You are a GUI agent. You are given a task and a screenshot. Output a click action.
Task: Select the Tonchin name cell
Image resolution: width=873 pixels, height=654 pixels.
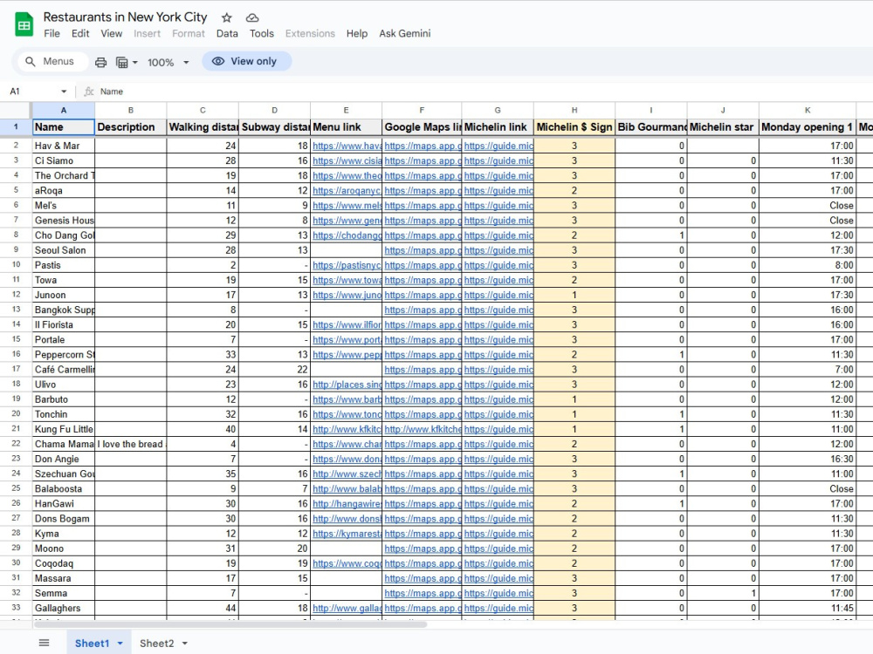pyautogui.click(x=64, y=414)
